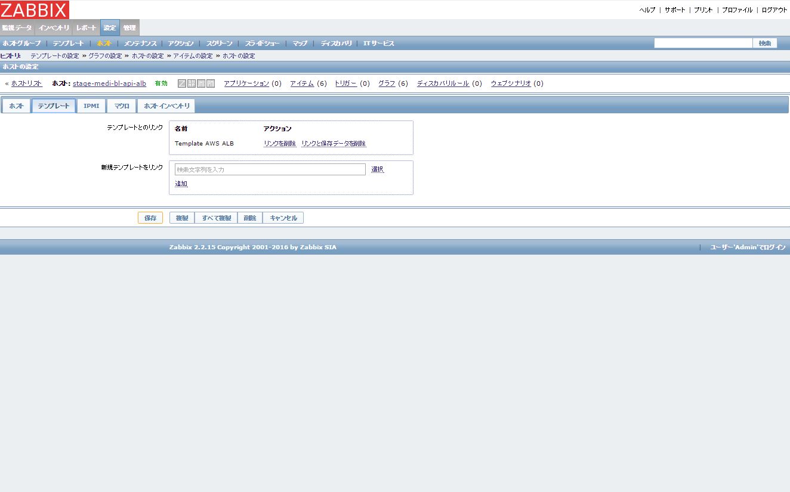This screenshot has height=492, width=790.
Task: Click the IPMI availability status icon
Action: click(x=210, y=83)
